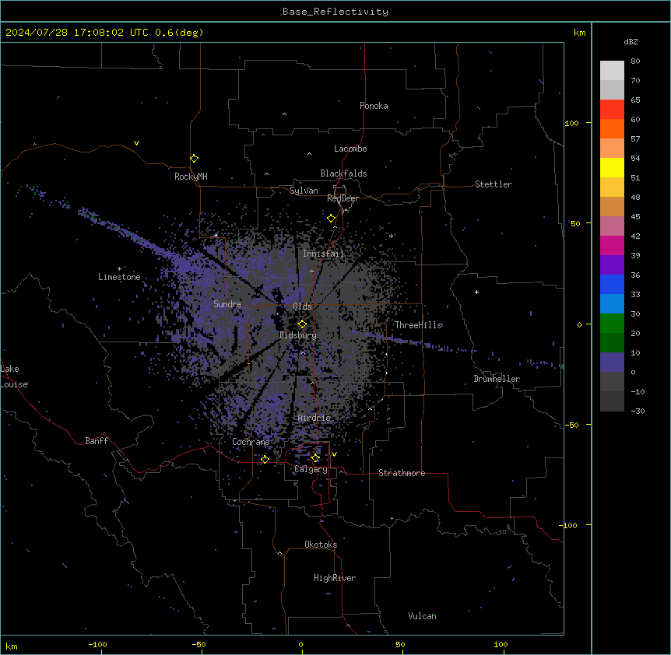Select the Innisfail label

(323, 254)
